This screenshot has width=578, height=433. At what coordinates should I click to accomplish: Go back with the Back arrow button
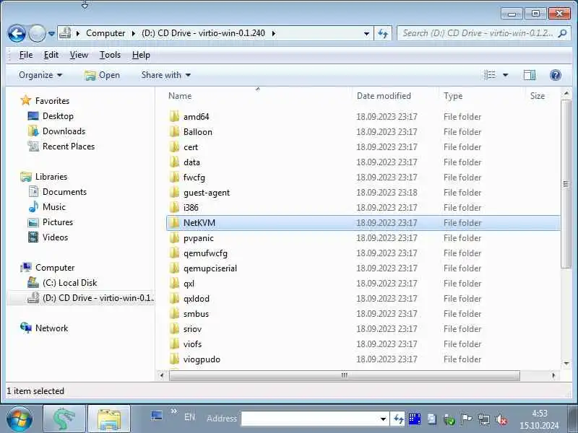[17, 33]
